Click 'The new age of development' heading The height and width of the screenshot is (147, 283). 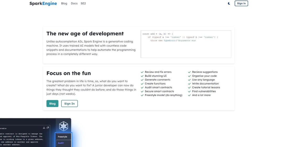[85, 34]
